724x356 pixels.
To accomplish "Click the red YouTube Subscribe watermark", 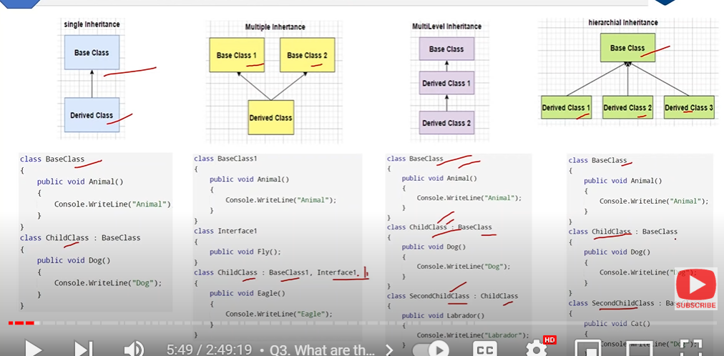I will pyautogui.click(x=695, y=290).
